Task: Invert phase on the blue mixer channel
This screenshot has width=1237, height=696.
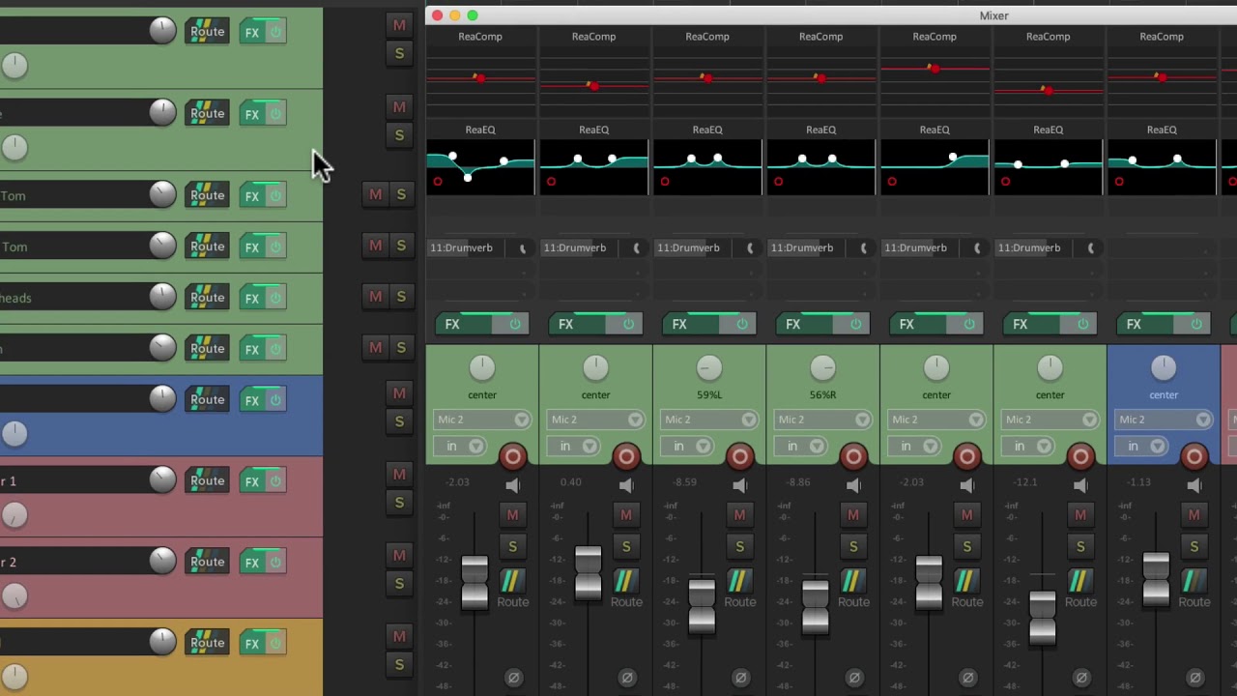Action: (1194, 678)
